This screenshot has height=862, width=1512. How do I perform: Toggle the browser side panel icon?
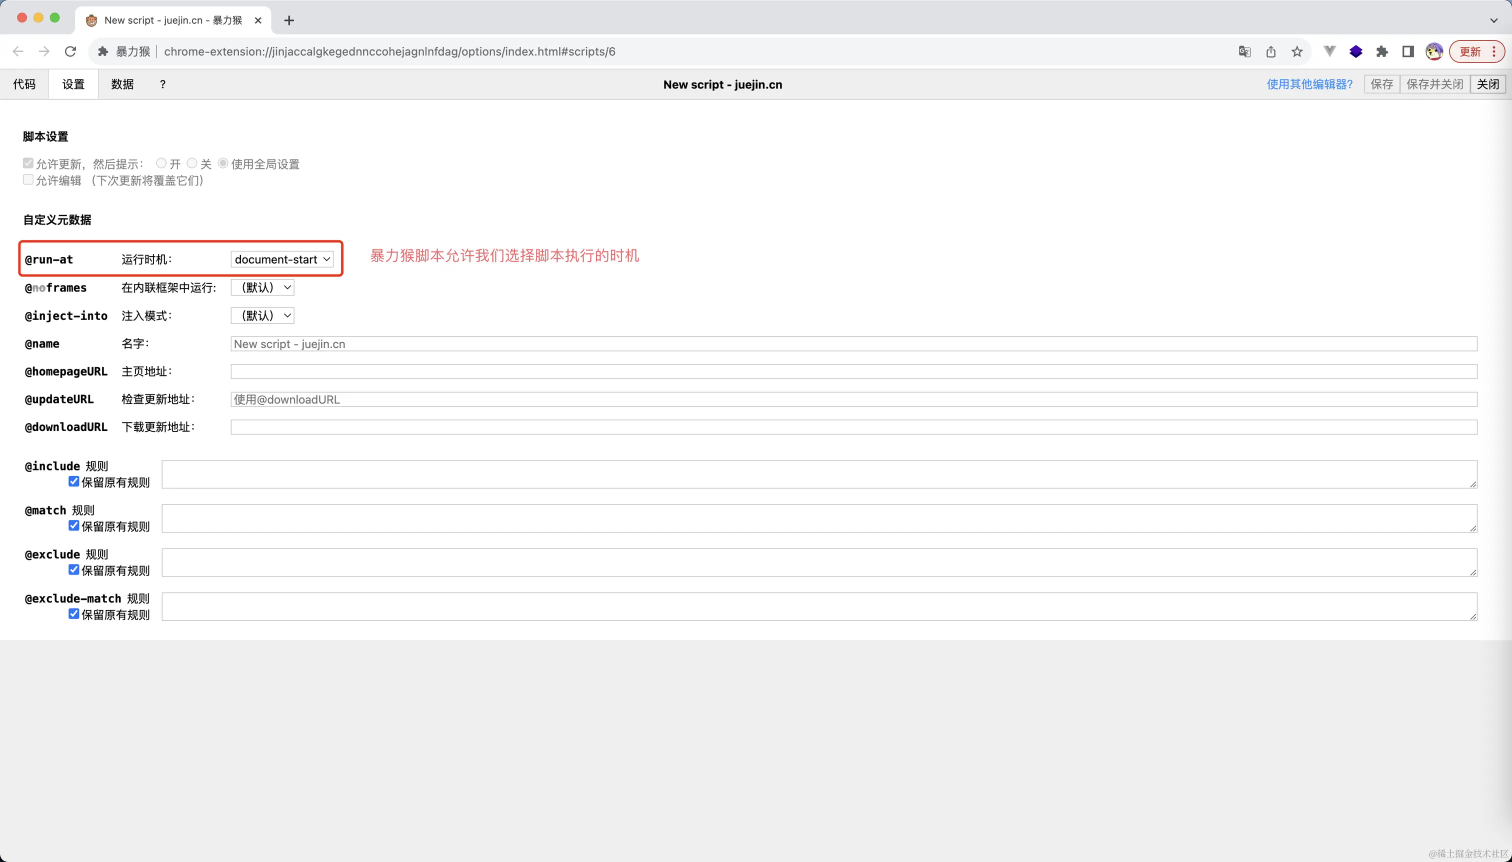(1408, 51)
